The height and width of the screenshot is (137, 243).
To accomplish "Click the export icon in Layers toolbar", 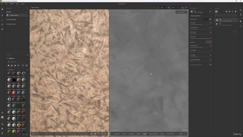I will (232, 11).
